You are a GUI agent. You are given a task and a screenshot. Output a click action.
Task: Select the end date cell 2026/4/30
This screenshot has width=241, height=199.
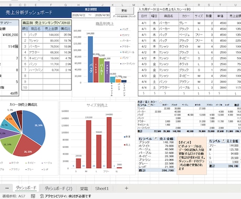tap(102, 15)
